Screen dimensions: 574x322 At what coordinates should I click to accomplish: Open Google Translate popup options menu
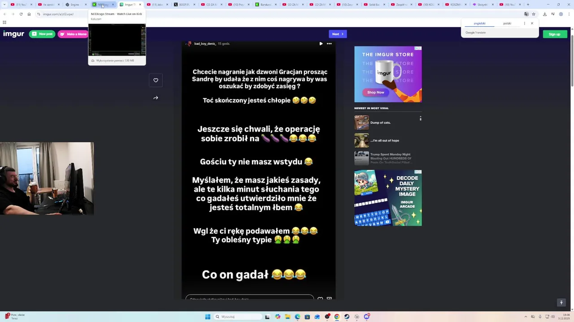(x=524, y=23)
